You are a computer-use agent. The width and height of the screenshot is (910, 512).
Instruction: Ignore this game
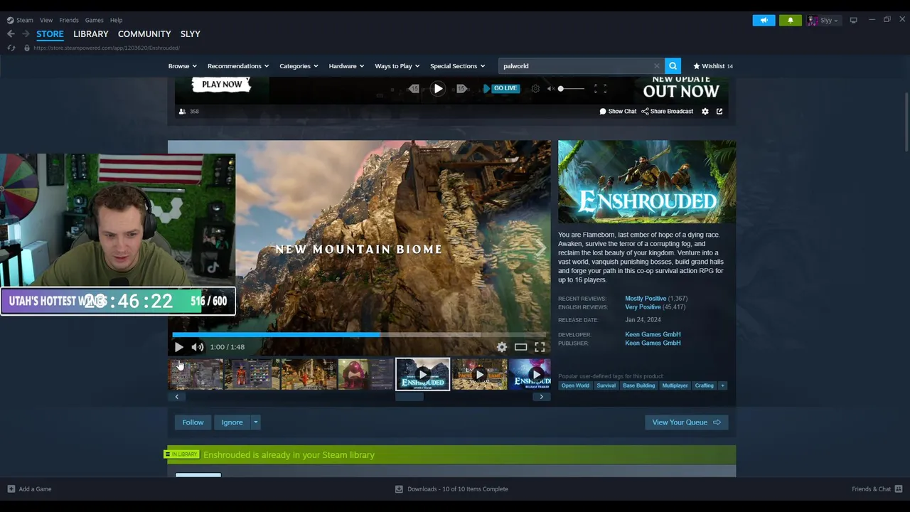(x=232, y=422)
